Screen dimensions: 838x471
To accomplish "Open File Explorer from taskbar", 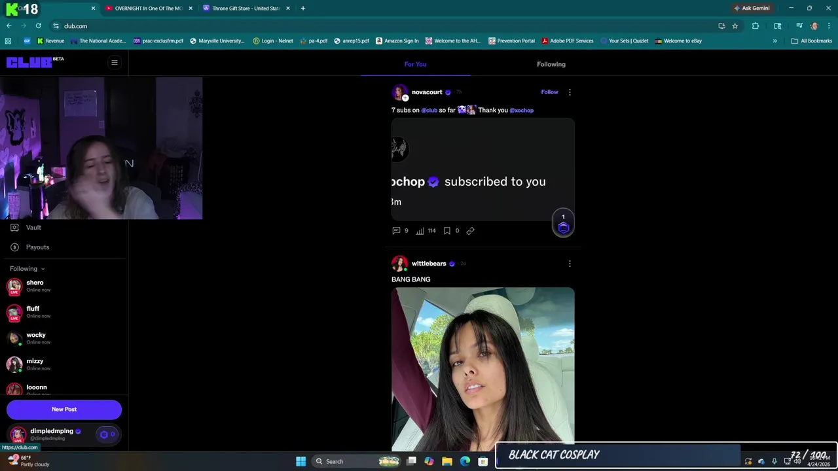I will pos(447,461).
